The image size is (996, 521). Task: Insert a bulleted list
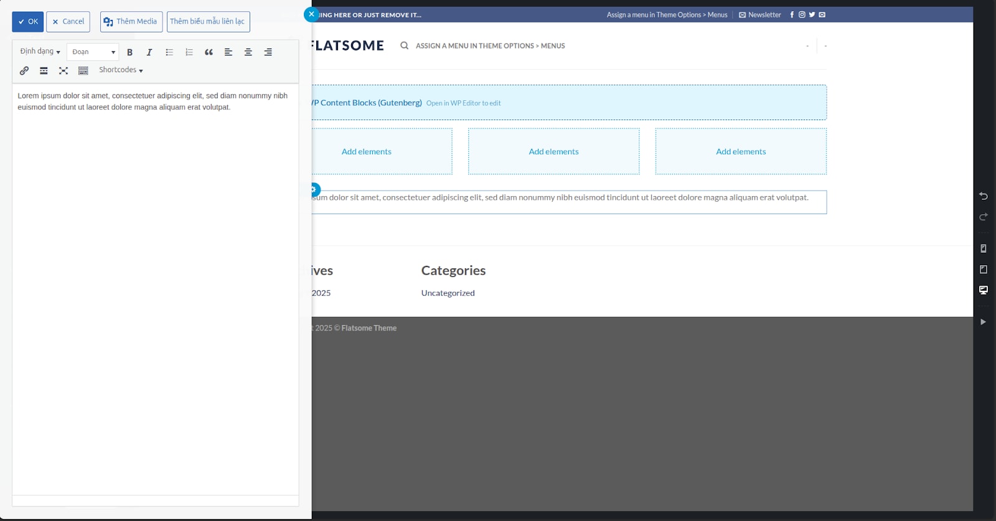point(169,52)
